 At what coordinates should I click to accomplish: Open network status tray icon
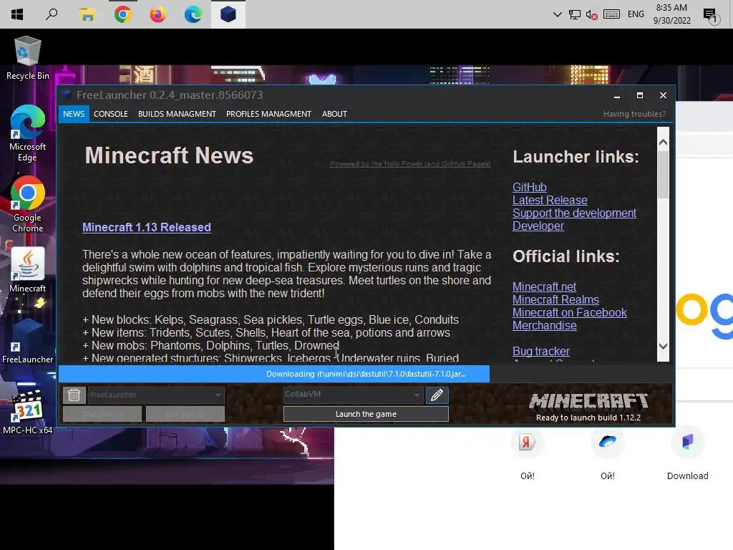click(x=575, y=14)
